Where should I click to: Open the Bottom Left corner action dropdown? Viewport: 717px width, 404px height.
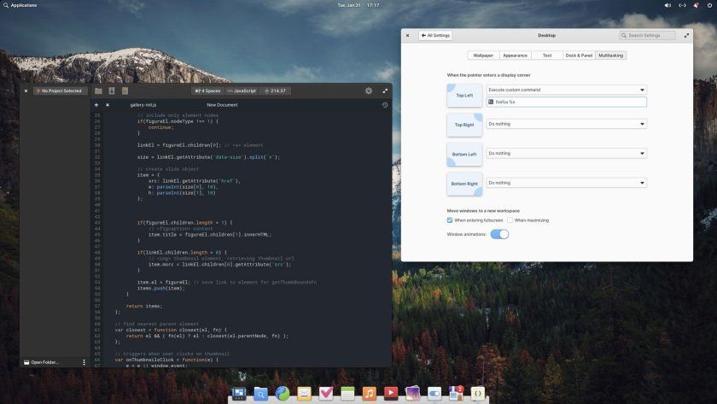pyautogui.click(x=566, y=154)
